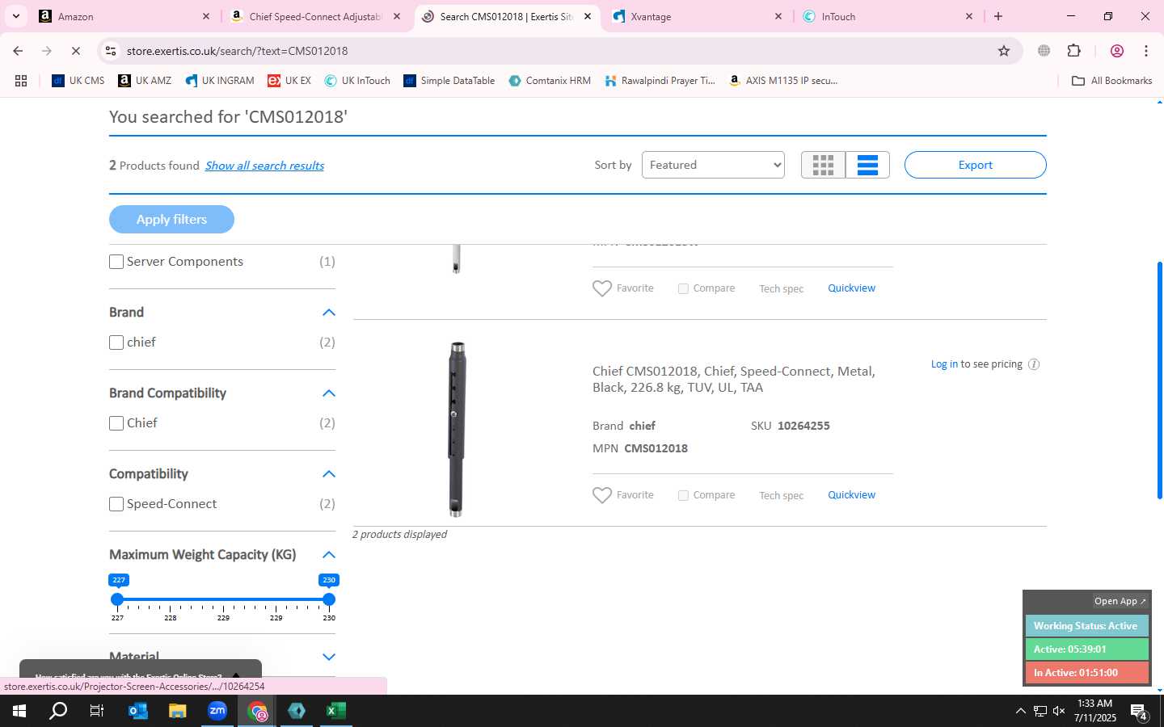Show hidden system tray icons

coord(1020,711)
